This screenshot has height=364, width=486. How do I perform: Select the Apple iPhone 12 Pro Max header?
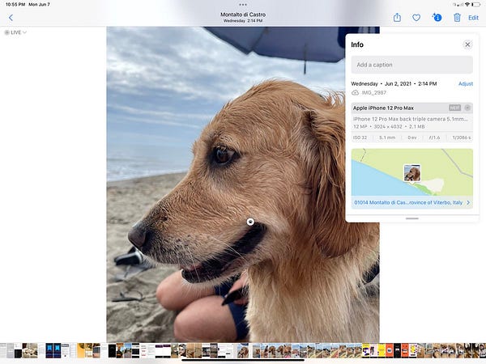383,108
